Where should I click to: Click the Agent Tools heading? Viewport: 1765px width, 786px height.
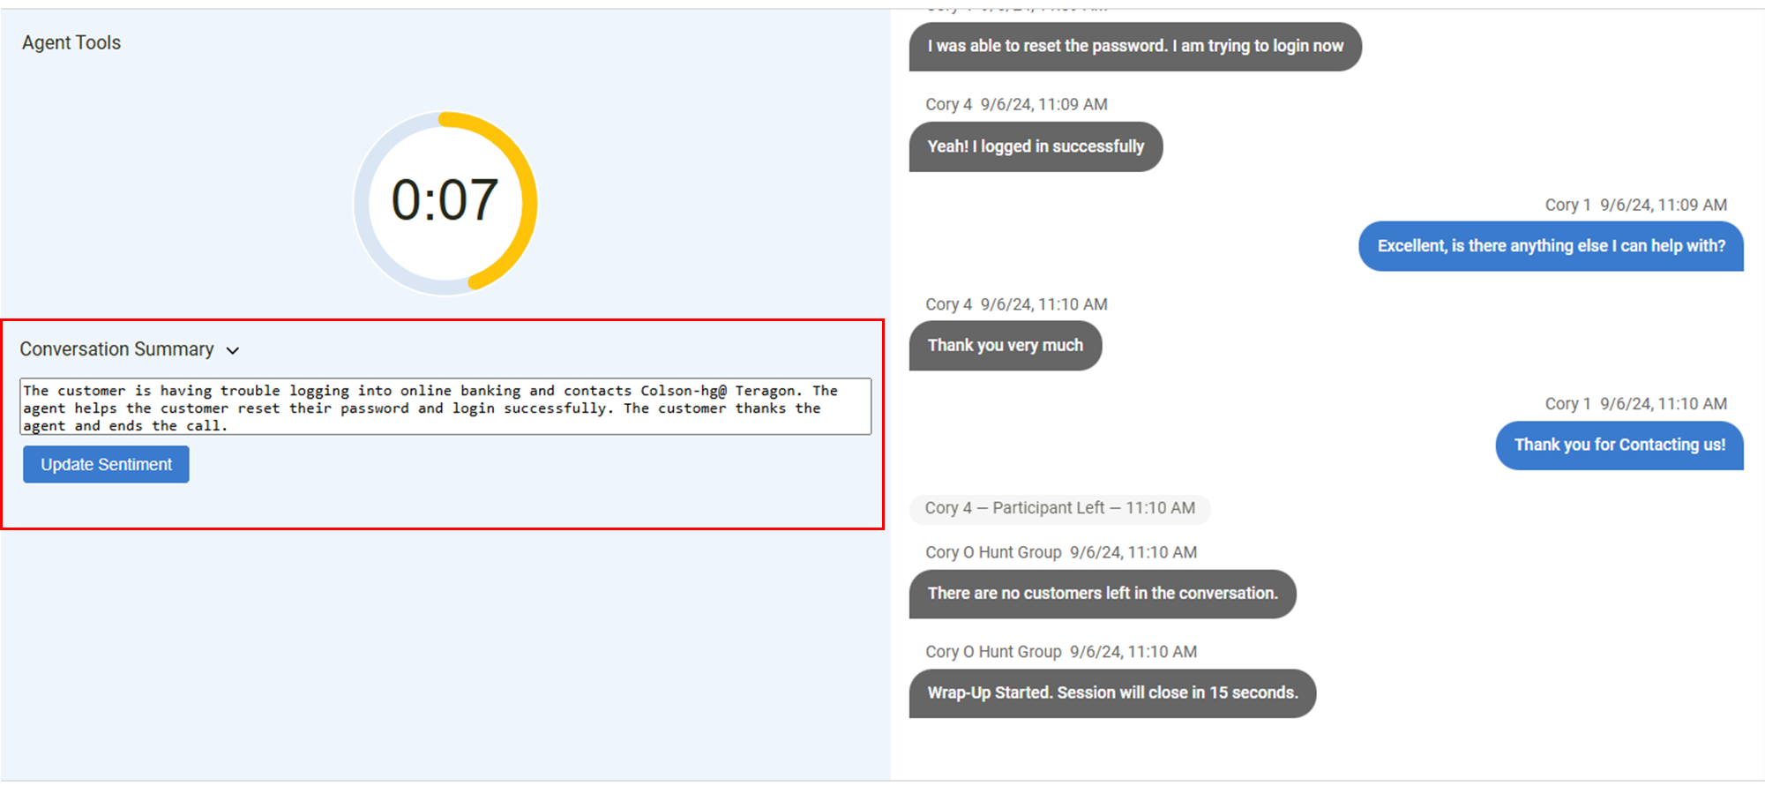pyautogui.click(x=71, y=42)
